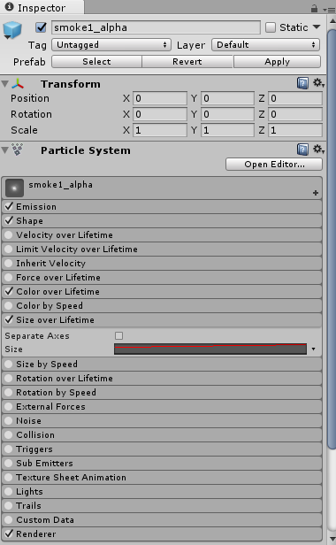Click the Size curve field
The width and height of the screenshot is (336, 545).
click(x=210, y=349)
